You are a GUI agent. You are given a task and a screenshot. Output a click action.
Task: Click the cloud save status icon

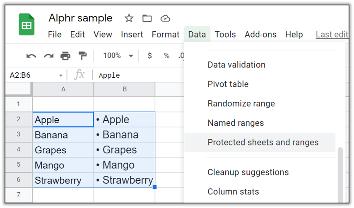coord(165,18)
